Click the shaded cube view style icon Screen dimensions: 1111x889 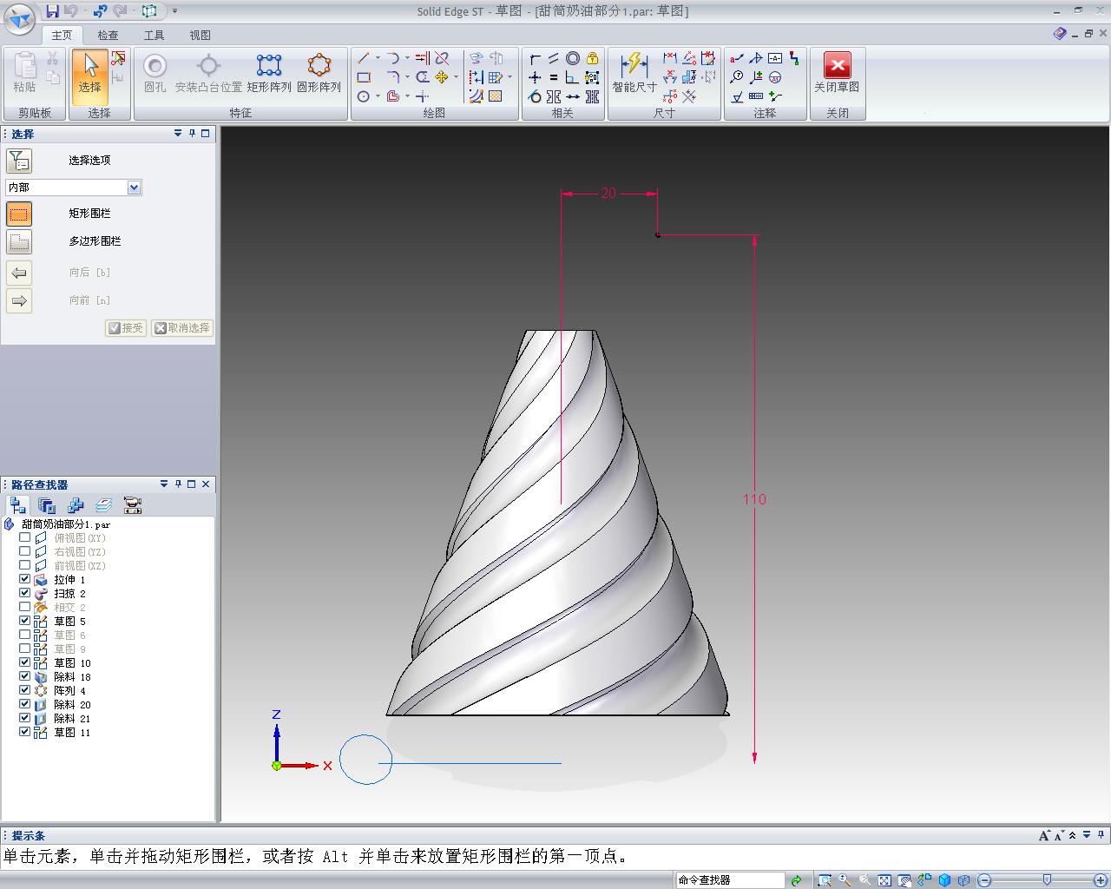[x=945, y=880]
